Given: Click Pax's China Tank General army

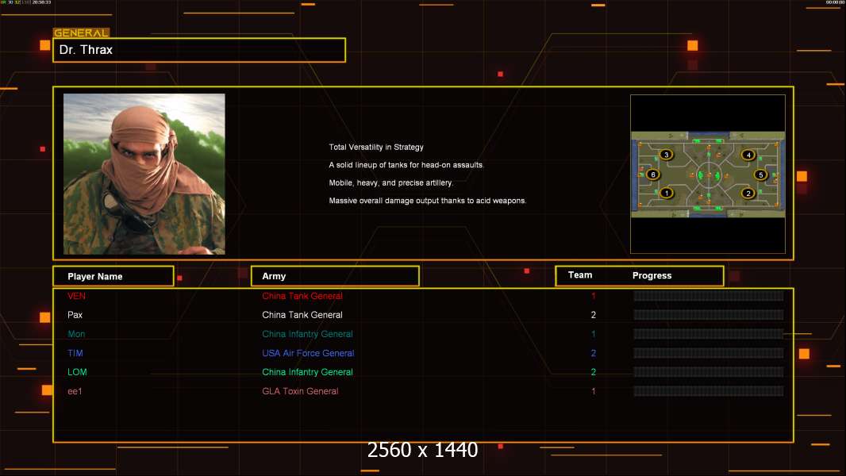Looking at the screenshot, I should coord(302,315).
